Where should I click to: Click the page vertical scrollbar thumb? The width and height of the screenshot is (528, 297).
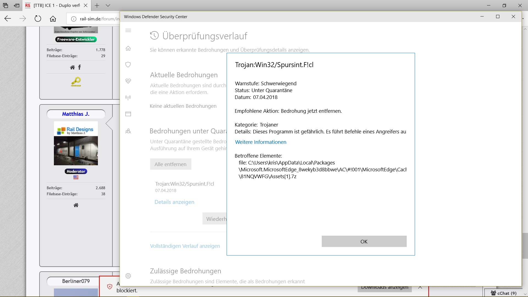click(x=525, y=246)
